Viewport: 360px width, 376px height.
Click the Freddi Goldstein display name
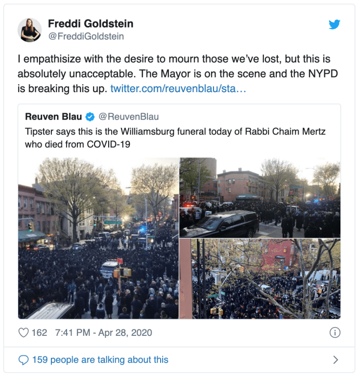(91, 24)
